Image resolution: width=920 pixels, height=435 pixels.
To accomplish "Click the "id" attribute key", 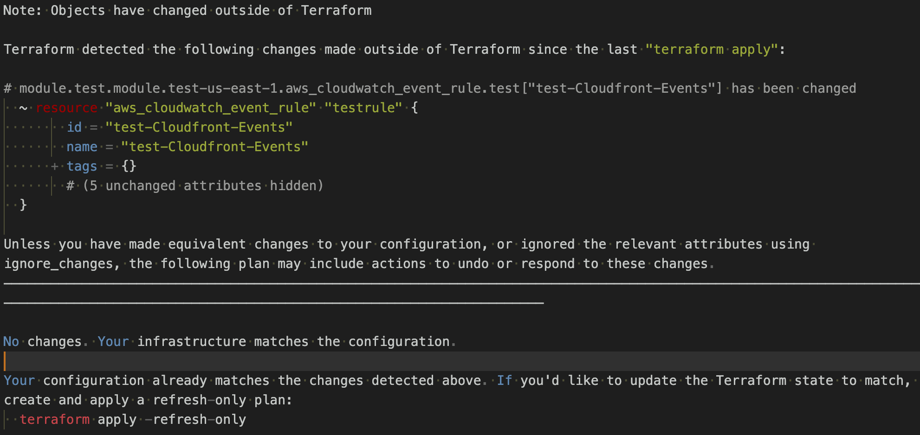I will pyautogui.click(x=74, y=127).
